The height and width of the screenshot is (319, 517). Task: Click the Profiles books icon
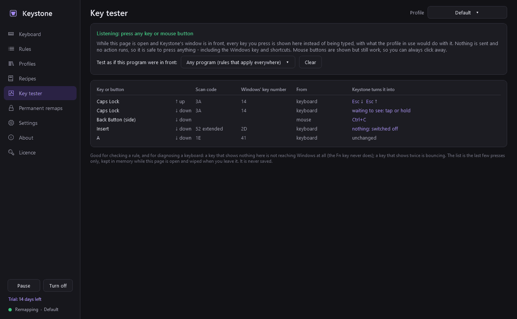pos(11,64)
